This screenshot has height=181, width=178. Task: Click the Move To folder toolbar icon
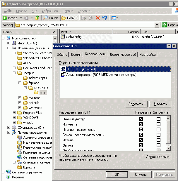[83, 18]
